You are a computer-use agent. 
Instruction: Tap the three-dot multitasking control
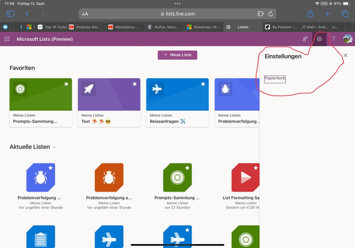[x=178, y=4]
